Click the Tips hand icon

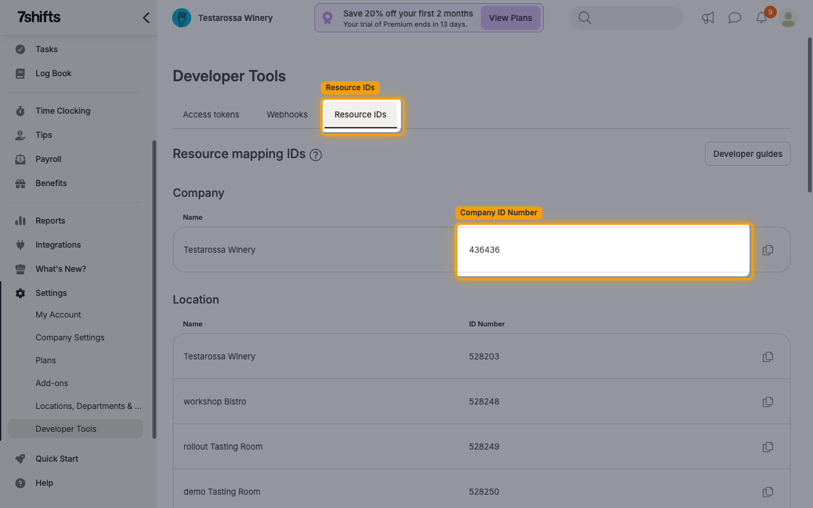[x=20, y=135]
